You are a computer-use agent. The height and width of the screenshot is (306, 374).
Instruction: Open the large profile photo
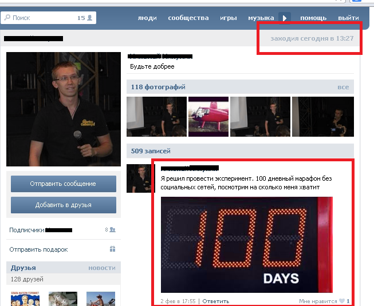tap(64, 109)
